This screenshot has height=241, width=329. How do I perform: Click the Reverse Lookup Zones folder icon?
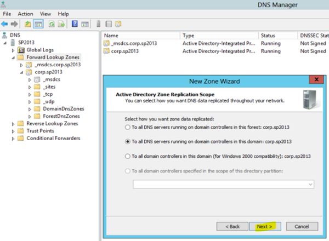click(21, 124)
